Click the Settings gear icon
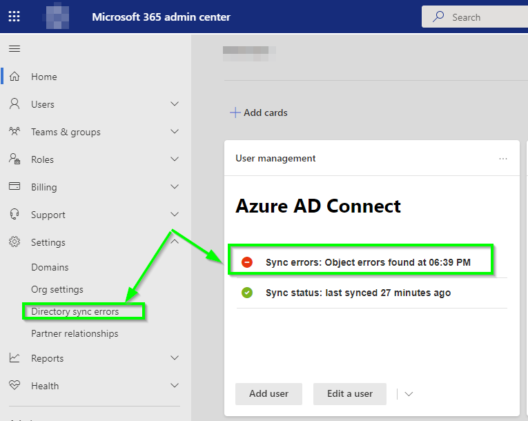This screenshot has height=421, width=528. tap(14, 242)
